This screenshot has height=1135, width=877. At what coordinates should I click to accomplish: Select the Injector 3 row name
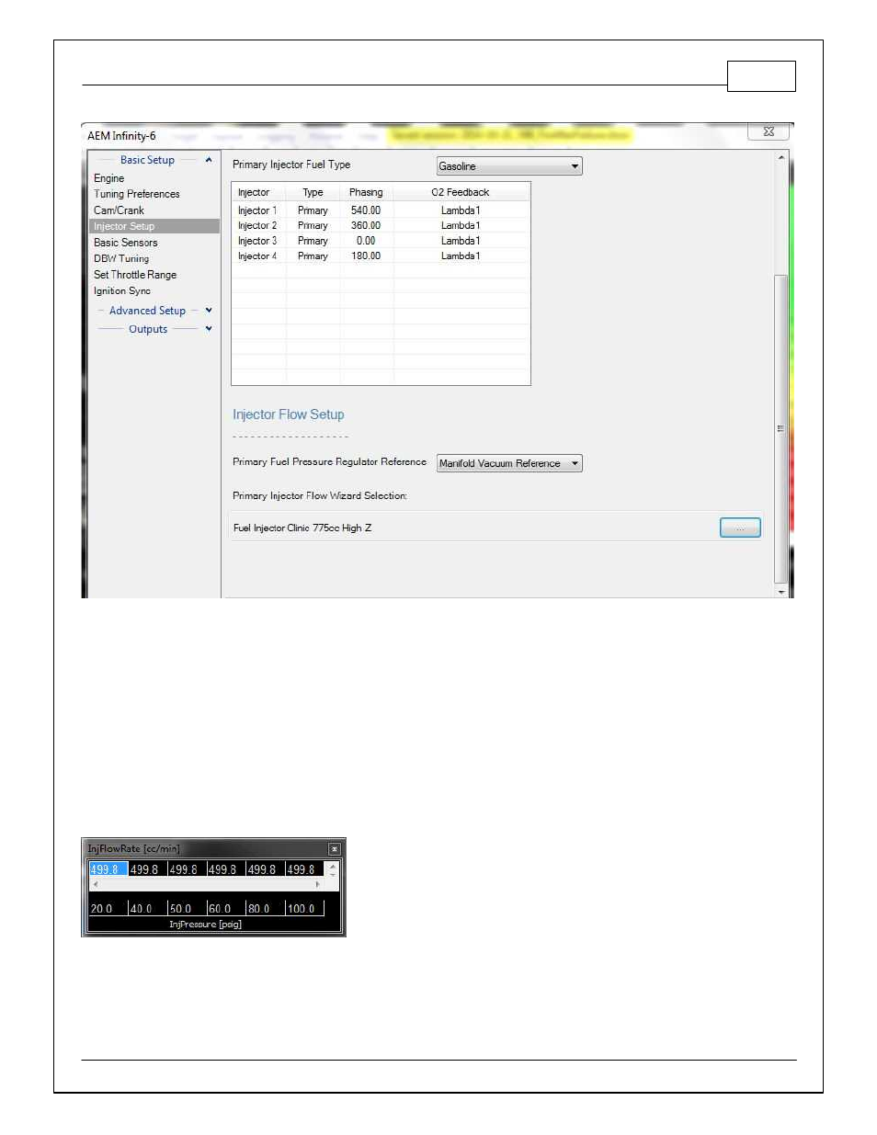(x=257, y=241)
